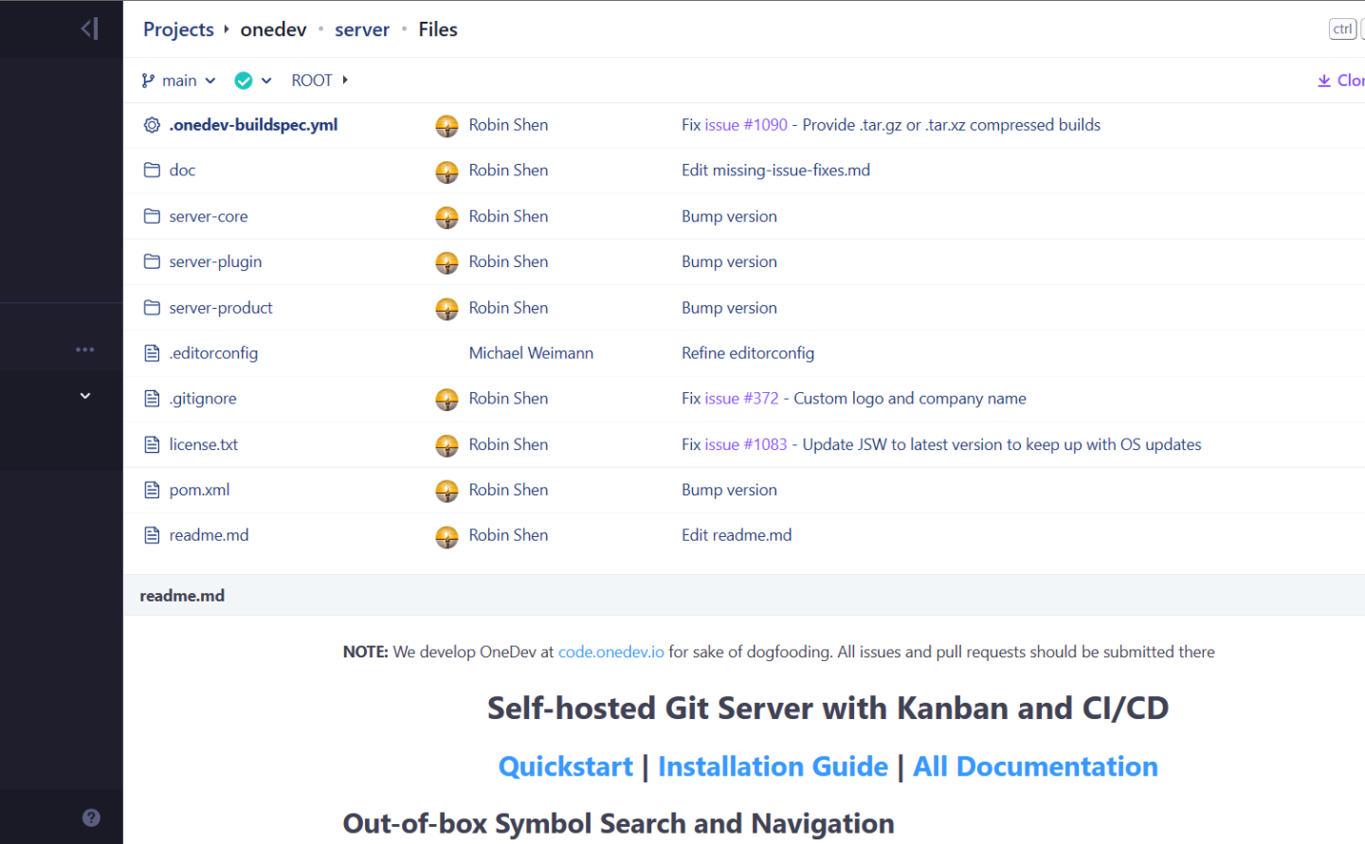
Task: Click Robin Shen avatar in .gitignore row
Action: 446,400
